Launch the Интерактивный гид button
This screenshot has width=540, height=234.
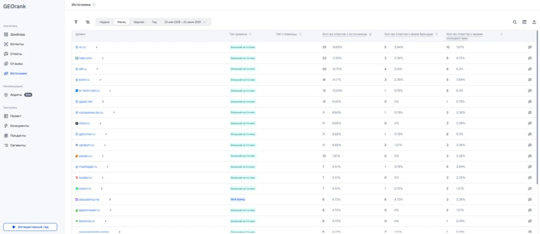(30, 227)
